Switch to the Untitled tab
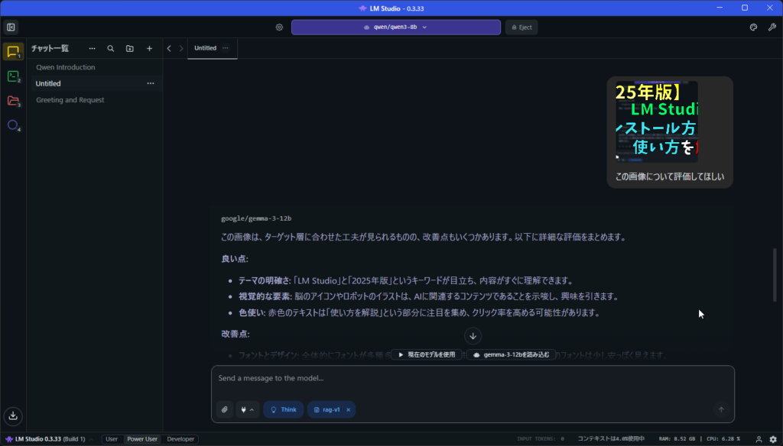This screenshot has height=446, width=783. [204, 47]
